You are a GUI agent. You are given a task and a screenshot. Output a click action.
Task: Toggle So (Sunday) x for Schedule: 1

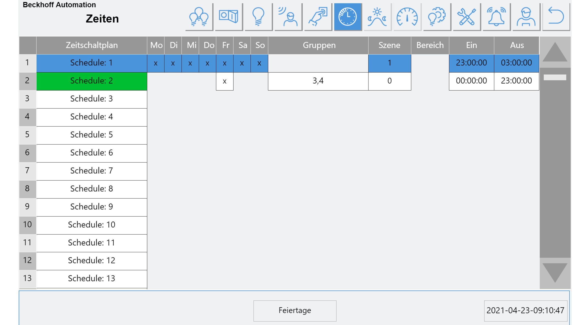(259, 63)
